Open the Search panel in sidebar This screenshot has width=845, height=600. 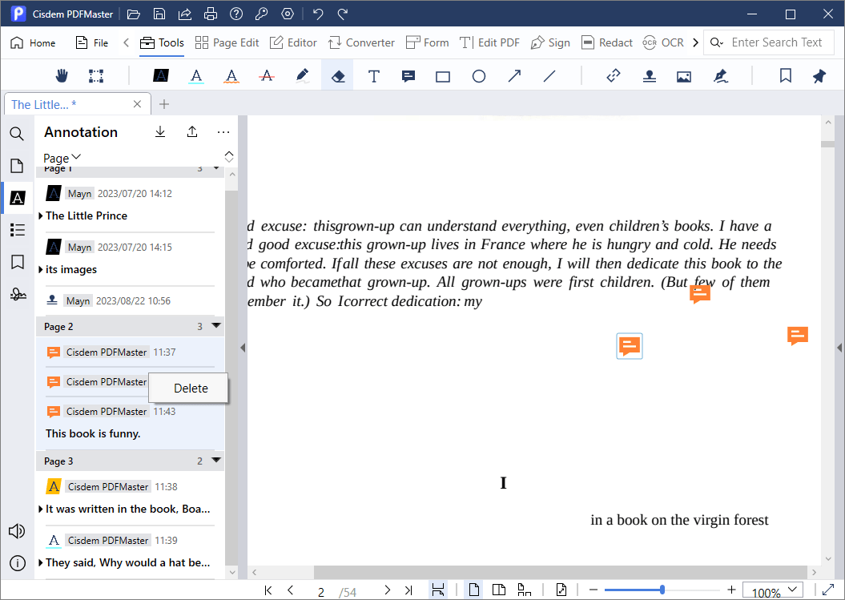[17, 133]
